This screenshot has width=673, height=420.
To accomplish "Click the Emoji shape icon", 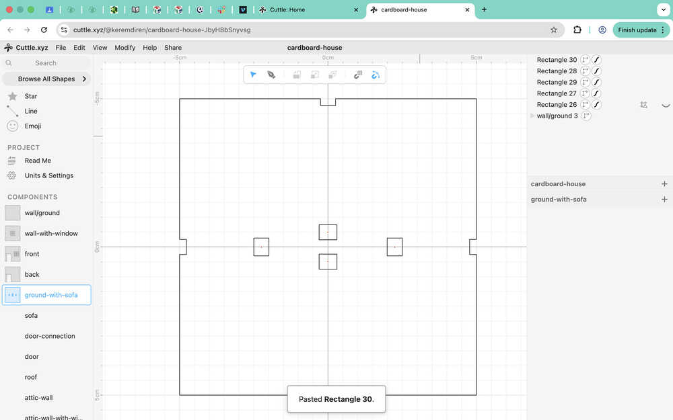I will click(x=12, y=126).
